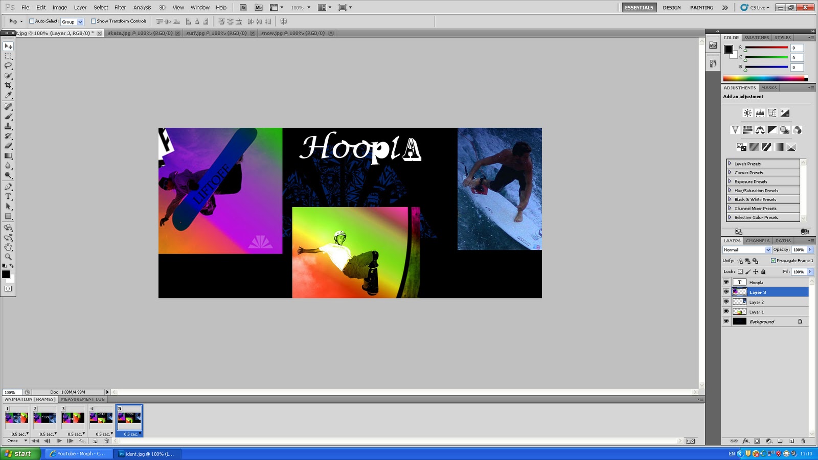Click the foreground color swatch in Color panel

tap(729, 49)
